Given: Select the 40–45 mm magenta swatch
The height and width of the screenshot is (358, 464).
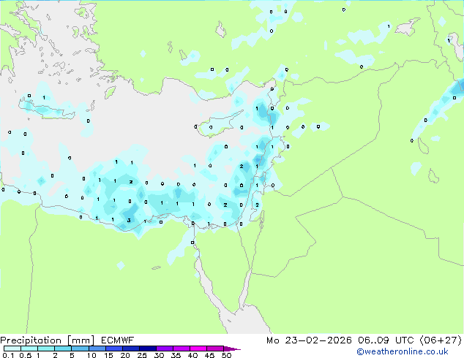Looking at the screenshot, I should 198,349.
